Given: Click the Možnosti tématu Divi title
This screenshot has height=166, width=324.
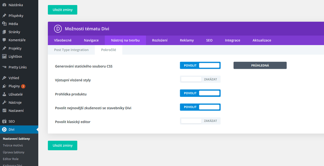Looking at the screenshot, I should (87, 29).
